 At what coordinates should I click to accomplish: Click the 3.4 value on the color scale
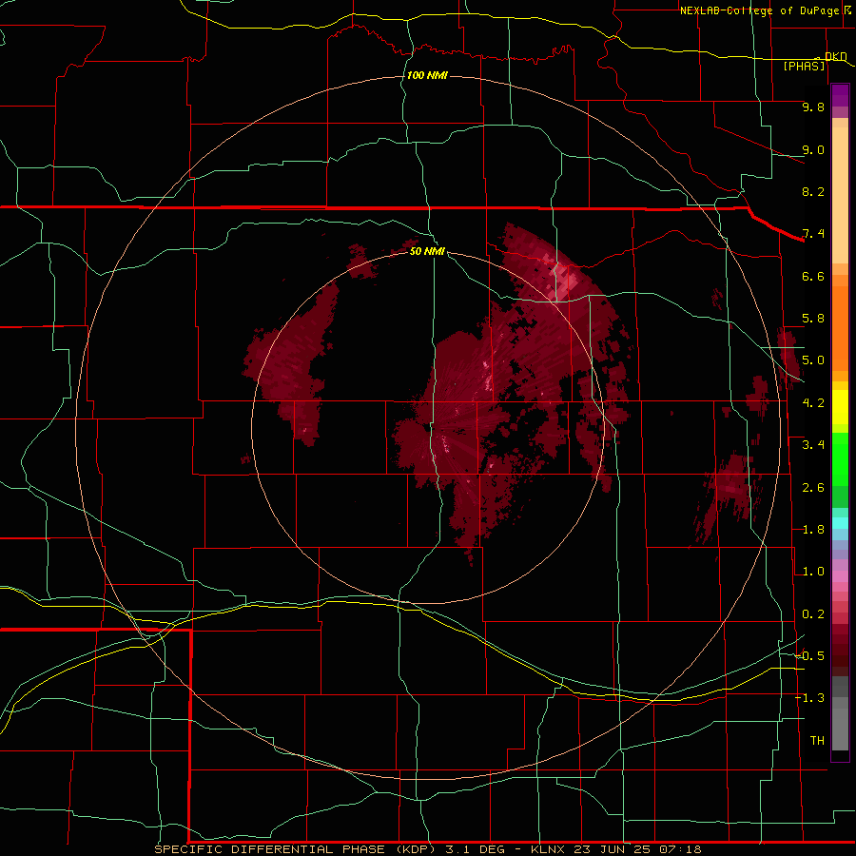813,445
